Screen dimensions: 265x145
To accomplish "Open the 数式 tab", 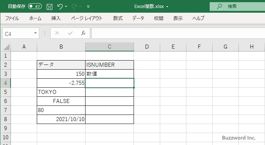I will (118, 18).
